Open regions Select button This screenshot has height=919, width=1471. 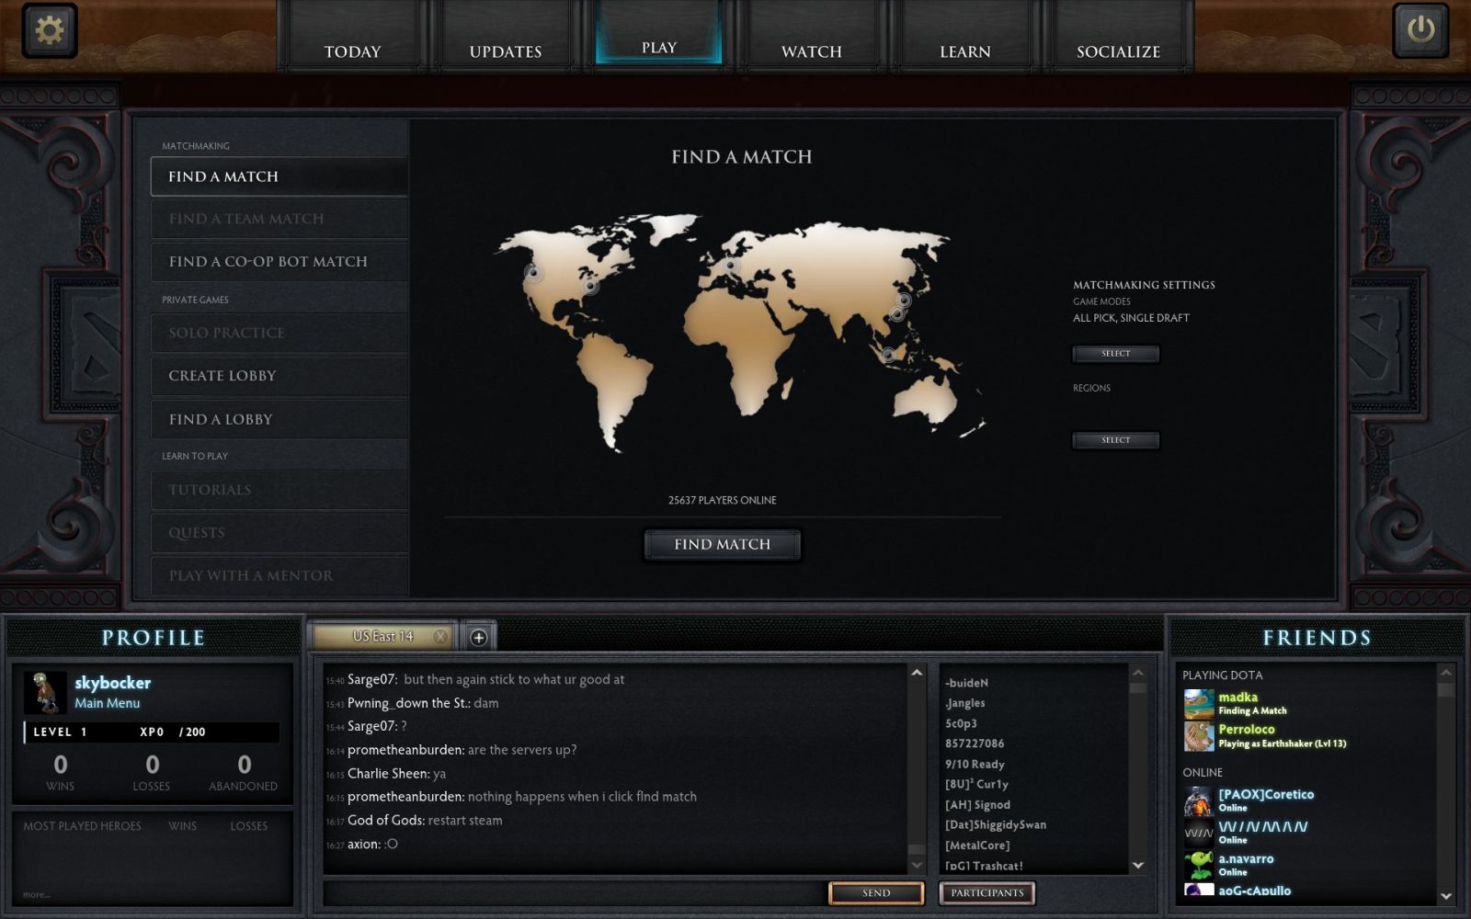[x=1115, y=440]
